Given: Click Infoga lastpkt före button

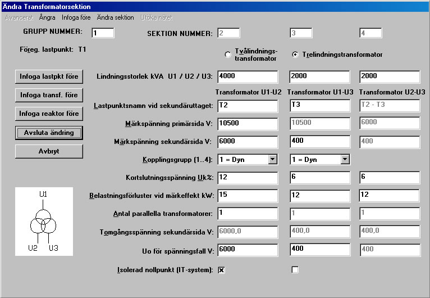Looking at the screenshot, I should 49,76.
